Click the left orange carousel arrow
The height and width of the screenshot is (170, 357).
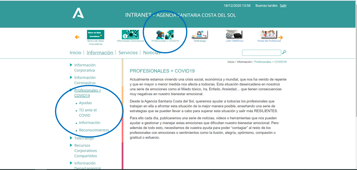coord(77,37)
